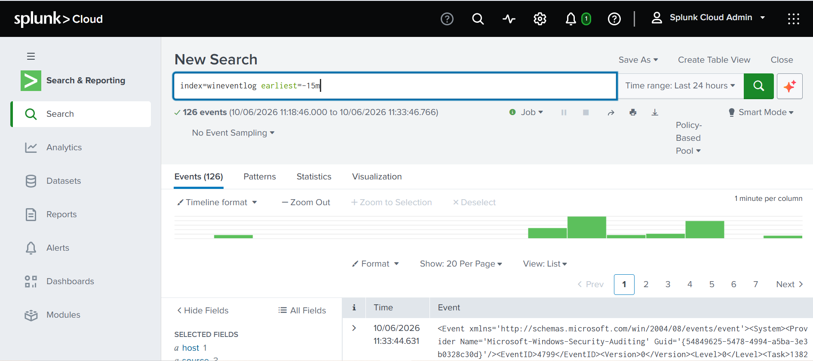Export results with download icon

(x=655, y=112)
